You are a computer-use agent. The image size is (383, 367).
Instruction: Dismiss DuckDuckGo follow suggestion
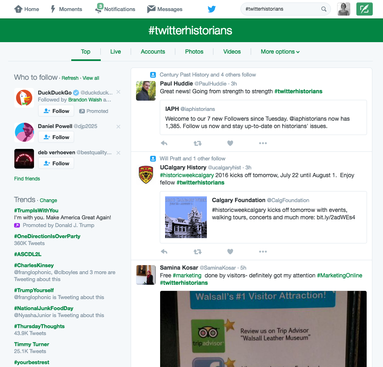click(x=118, y=92)
